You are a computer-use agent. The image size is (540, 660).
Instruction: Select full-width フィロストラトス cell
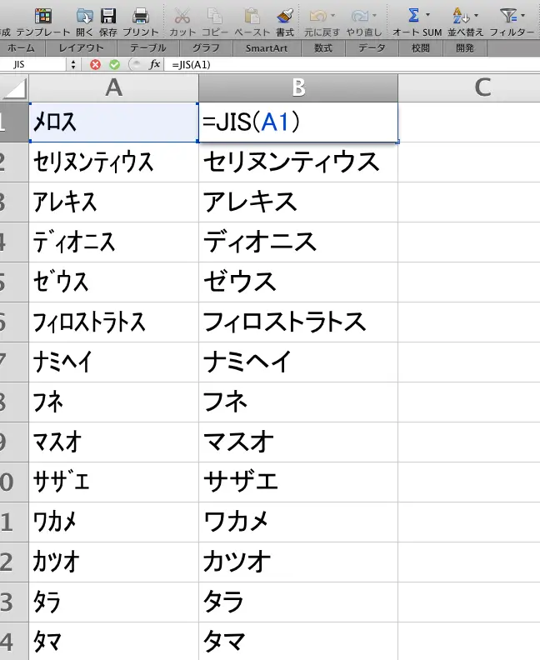[298, 322]
